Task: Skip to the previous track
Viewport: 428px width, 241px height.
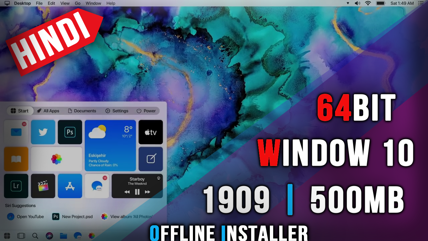Action: click(127, 192)
